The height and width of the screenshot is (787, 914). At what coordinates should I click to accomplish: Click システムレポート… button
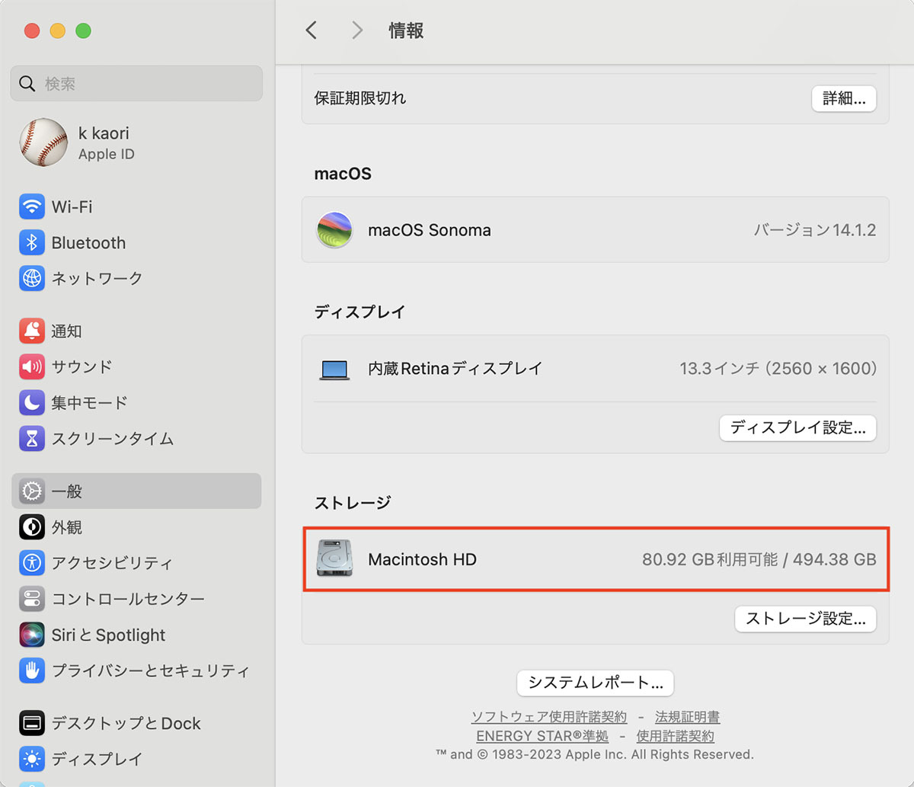(595, 683)
